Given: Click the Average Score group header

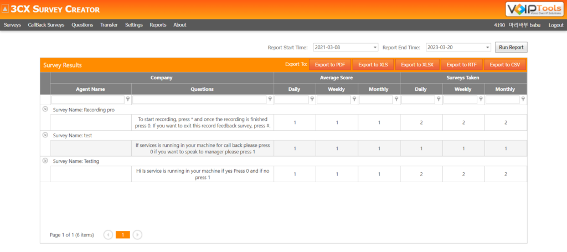Looking at the screenshot, I should [x=337, y=78].
